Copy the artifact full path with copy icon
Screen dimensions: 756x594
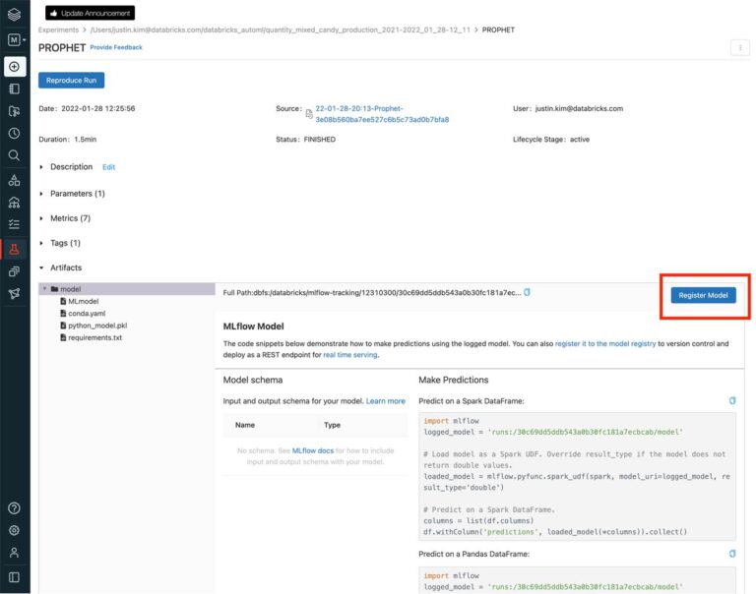tap(527, 292)
